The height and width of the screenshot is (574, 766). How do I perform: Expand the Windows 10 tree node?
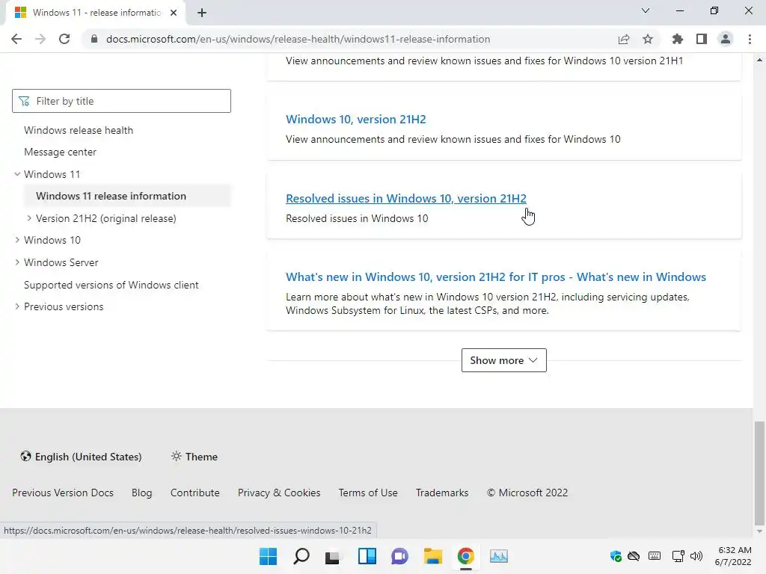17,240
